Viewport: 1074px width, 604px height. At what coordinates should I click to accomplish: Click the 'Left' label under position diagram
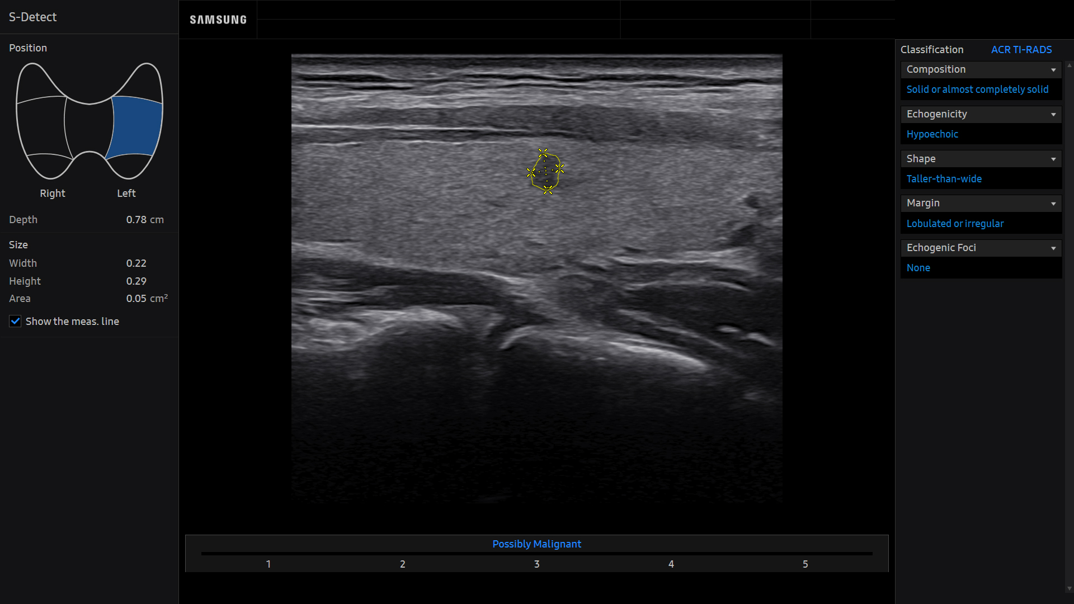tap(126, 194)
